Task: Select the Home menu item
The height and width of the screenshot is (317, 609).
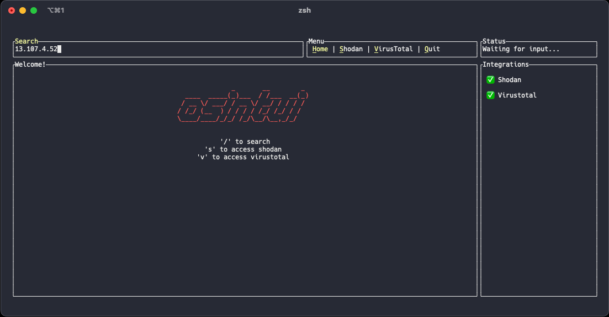Action: [x=320, y=49]
